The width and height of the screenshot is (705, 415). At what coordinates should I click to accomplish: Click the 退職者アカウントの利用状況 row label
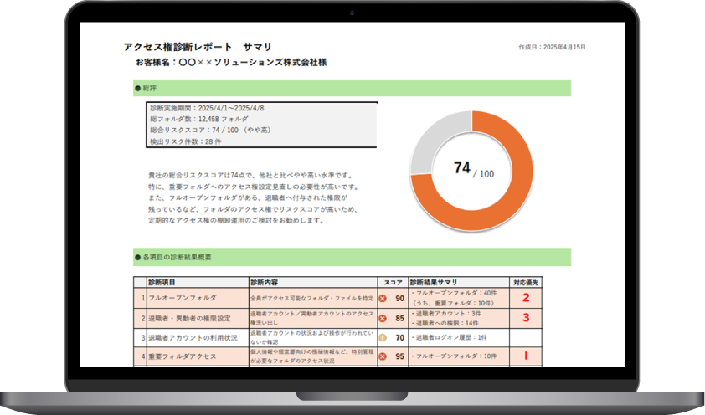point(194,338)
